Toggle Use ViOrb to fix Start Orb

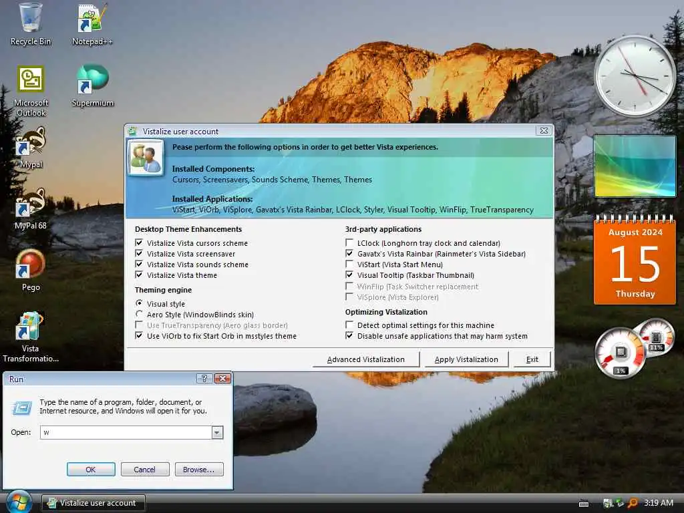[x=139, y=336]
